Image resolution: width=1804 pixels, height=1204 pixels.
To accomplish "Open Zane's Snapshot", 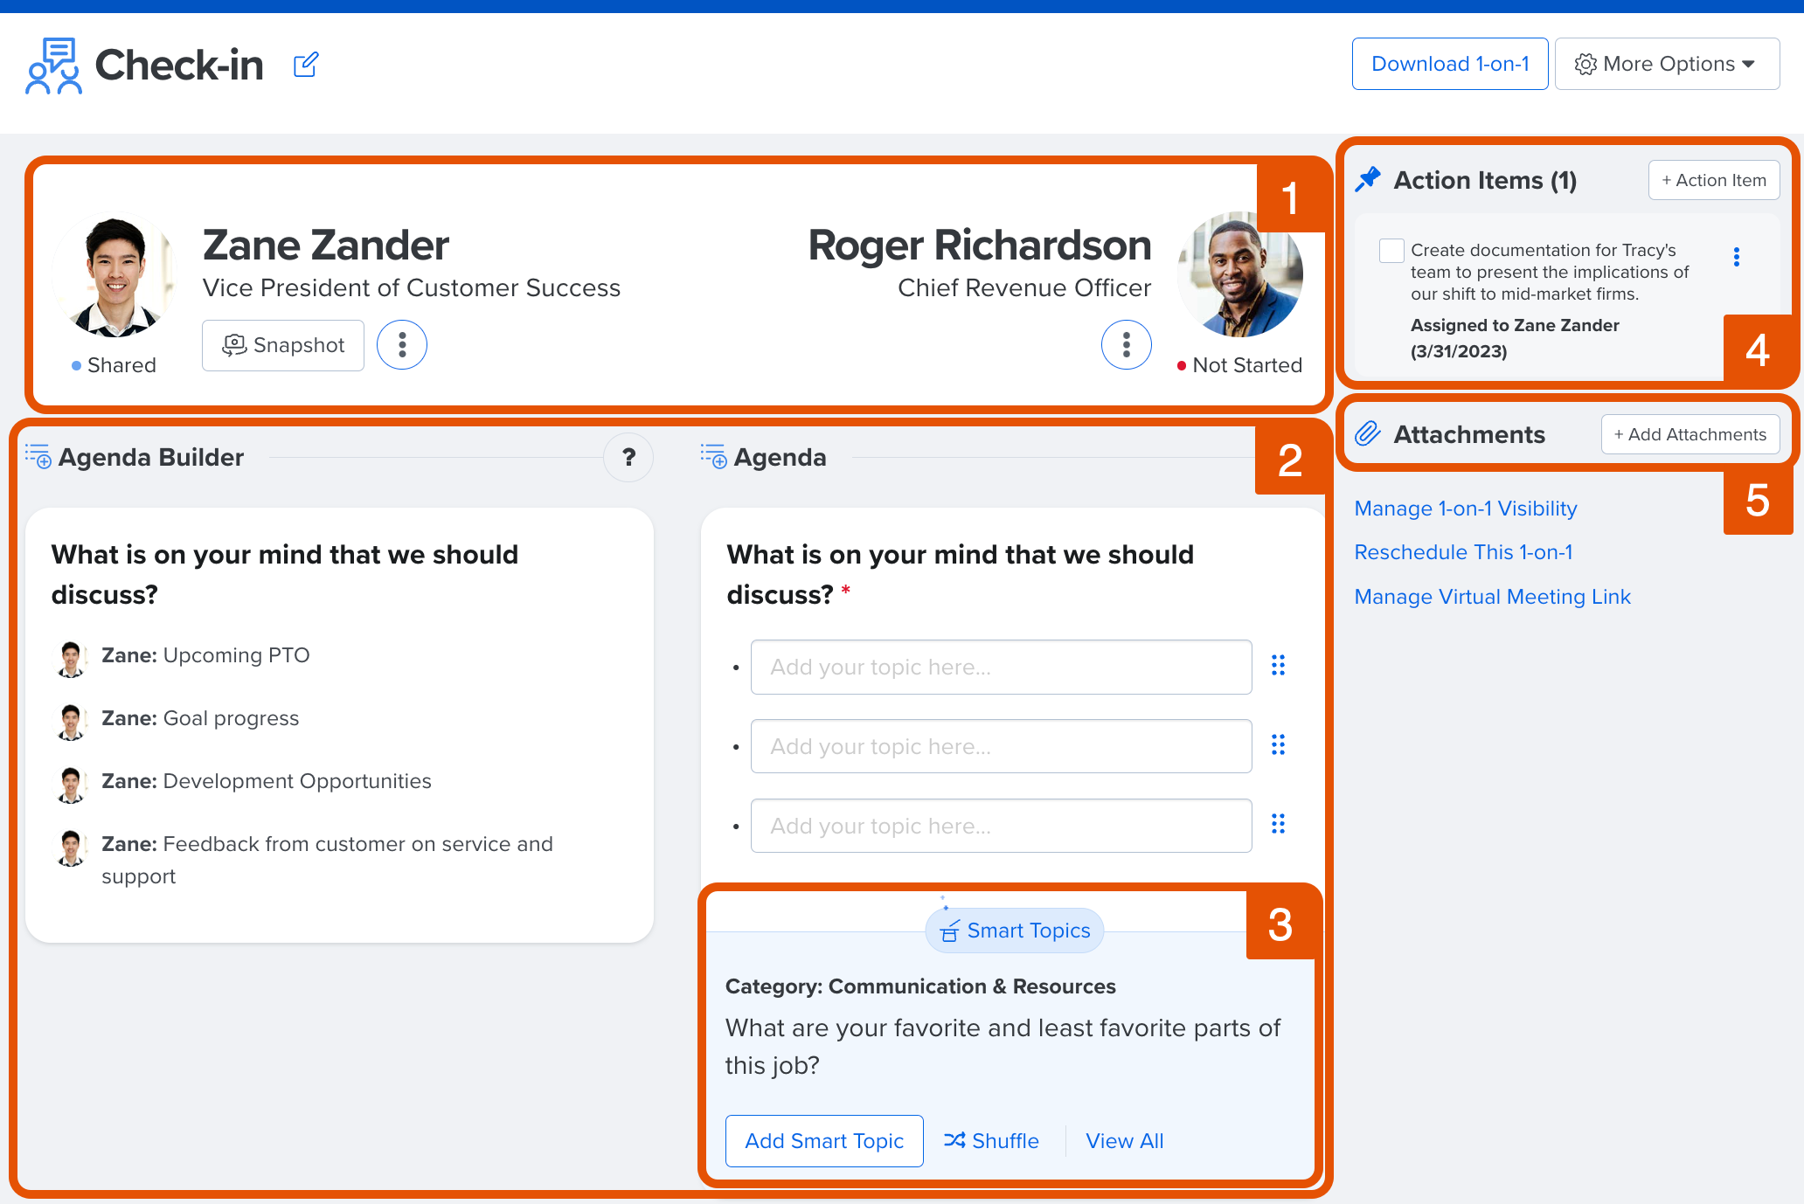I will click(x=283, y=345).
